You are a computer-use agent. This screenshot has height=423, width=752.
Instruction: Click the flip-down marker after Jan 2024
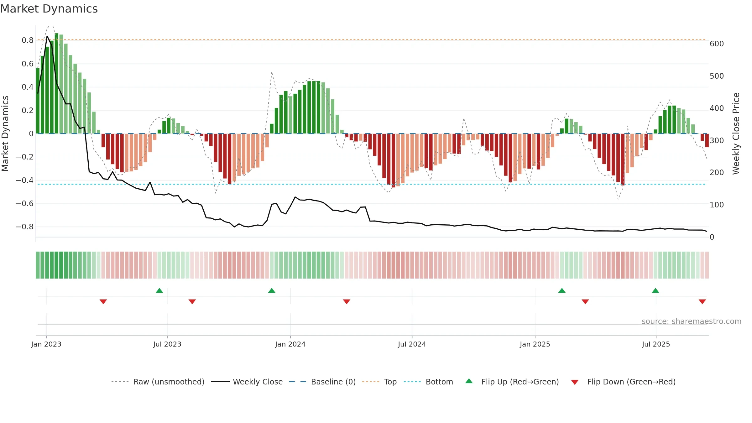click(347, 301)
